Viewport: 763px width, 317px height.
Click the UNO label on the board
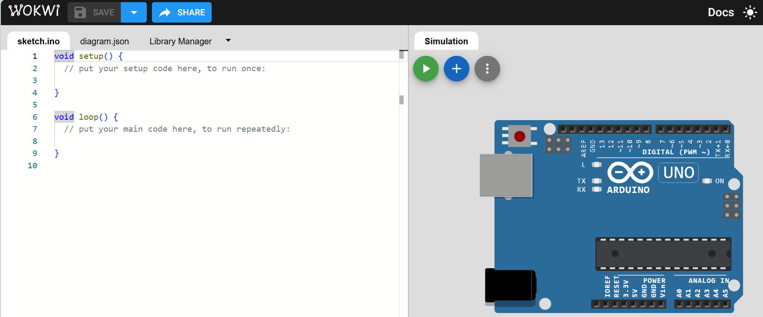(x=679, y=173)
